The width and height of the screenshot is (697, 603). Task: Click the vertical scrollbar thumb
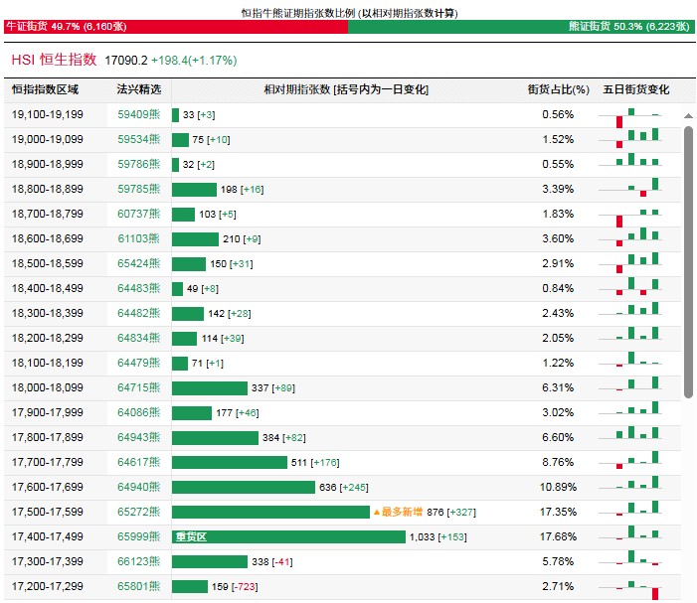coord(688,262)
